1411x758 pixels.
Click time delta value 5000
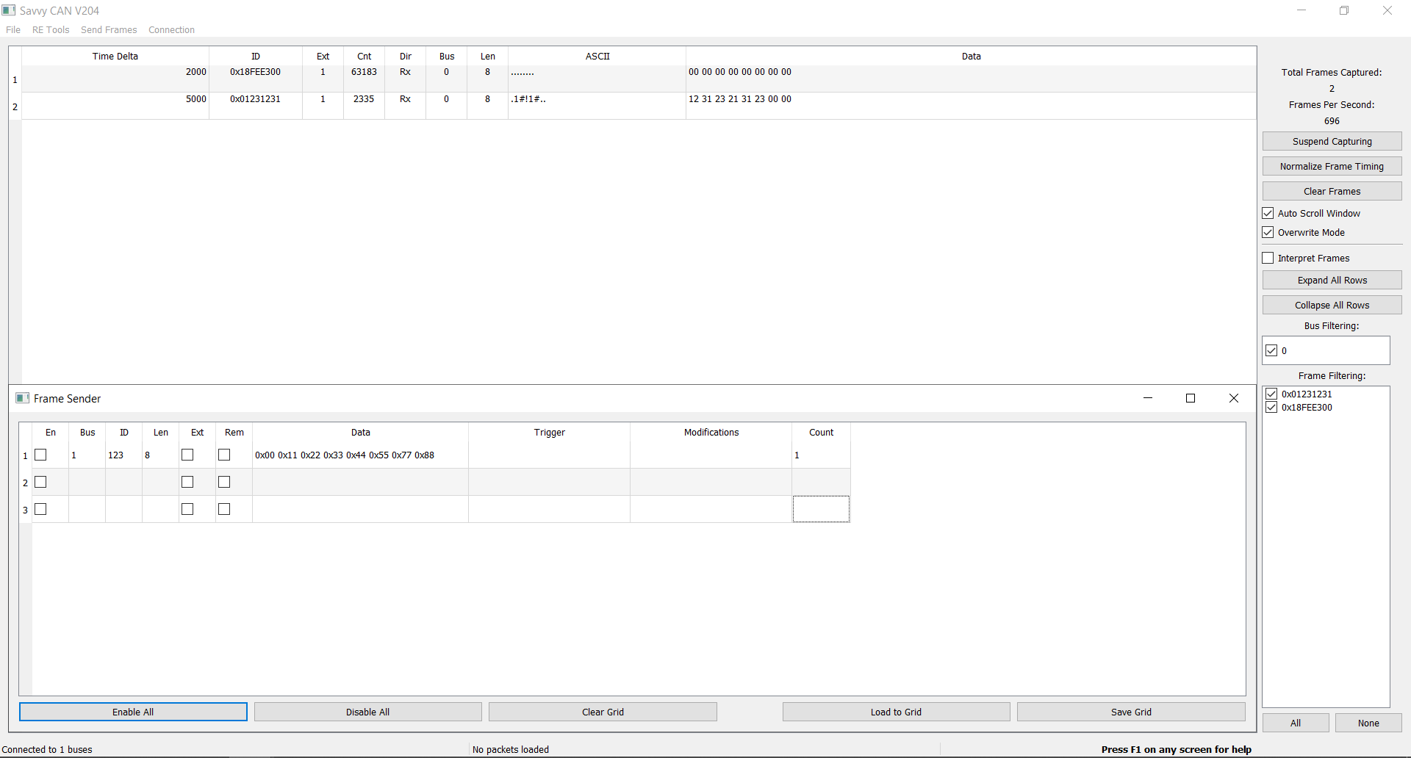[x=195, y=99]
